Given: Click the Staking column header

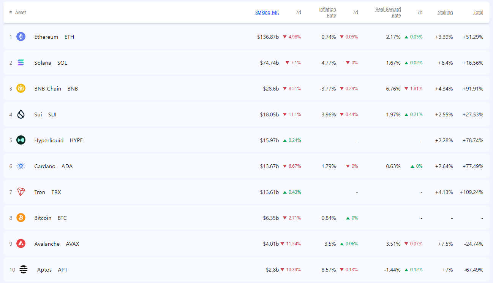Looking at the screenshot, I should point(445,13).
